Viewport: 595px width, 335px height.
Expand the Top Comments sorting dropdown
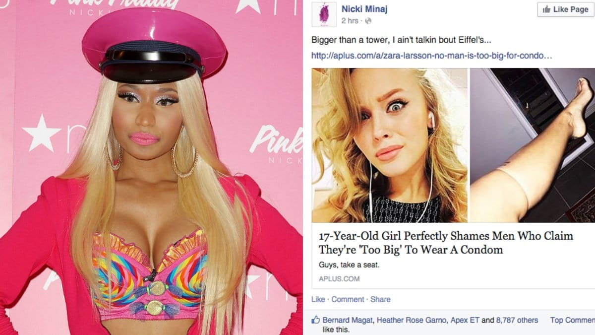[x=572, y=320]
